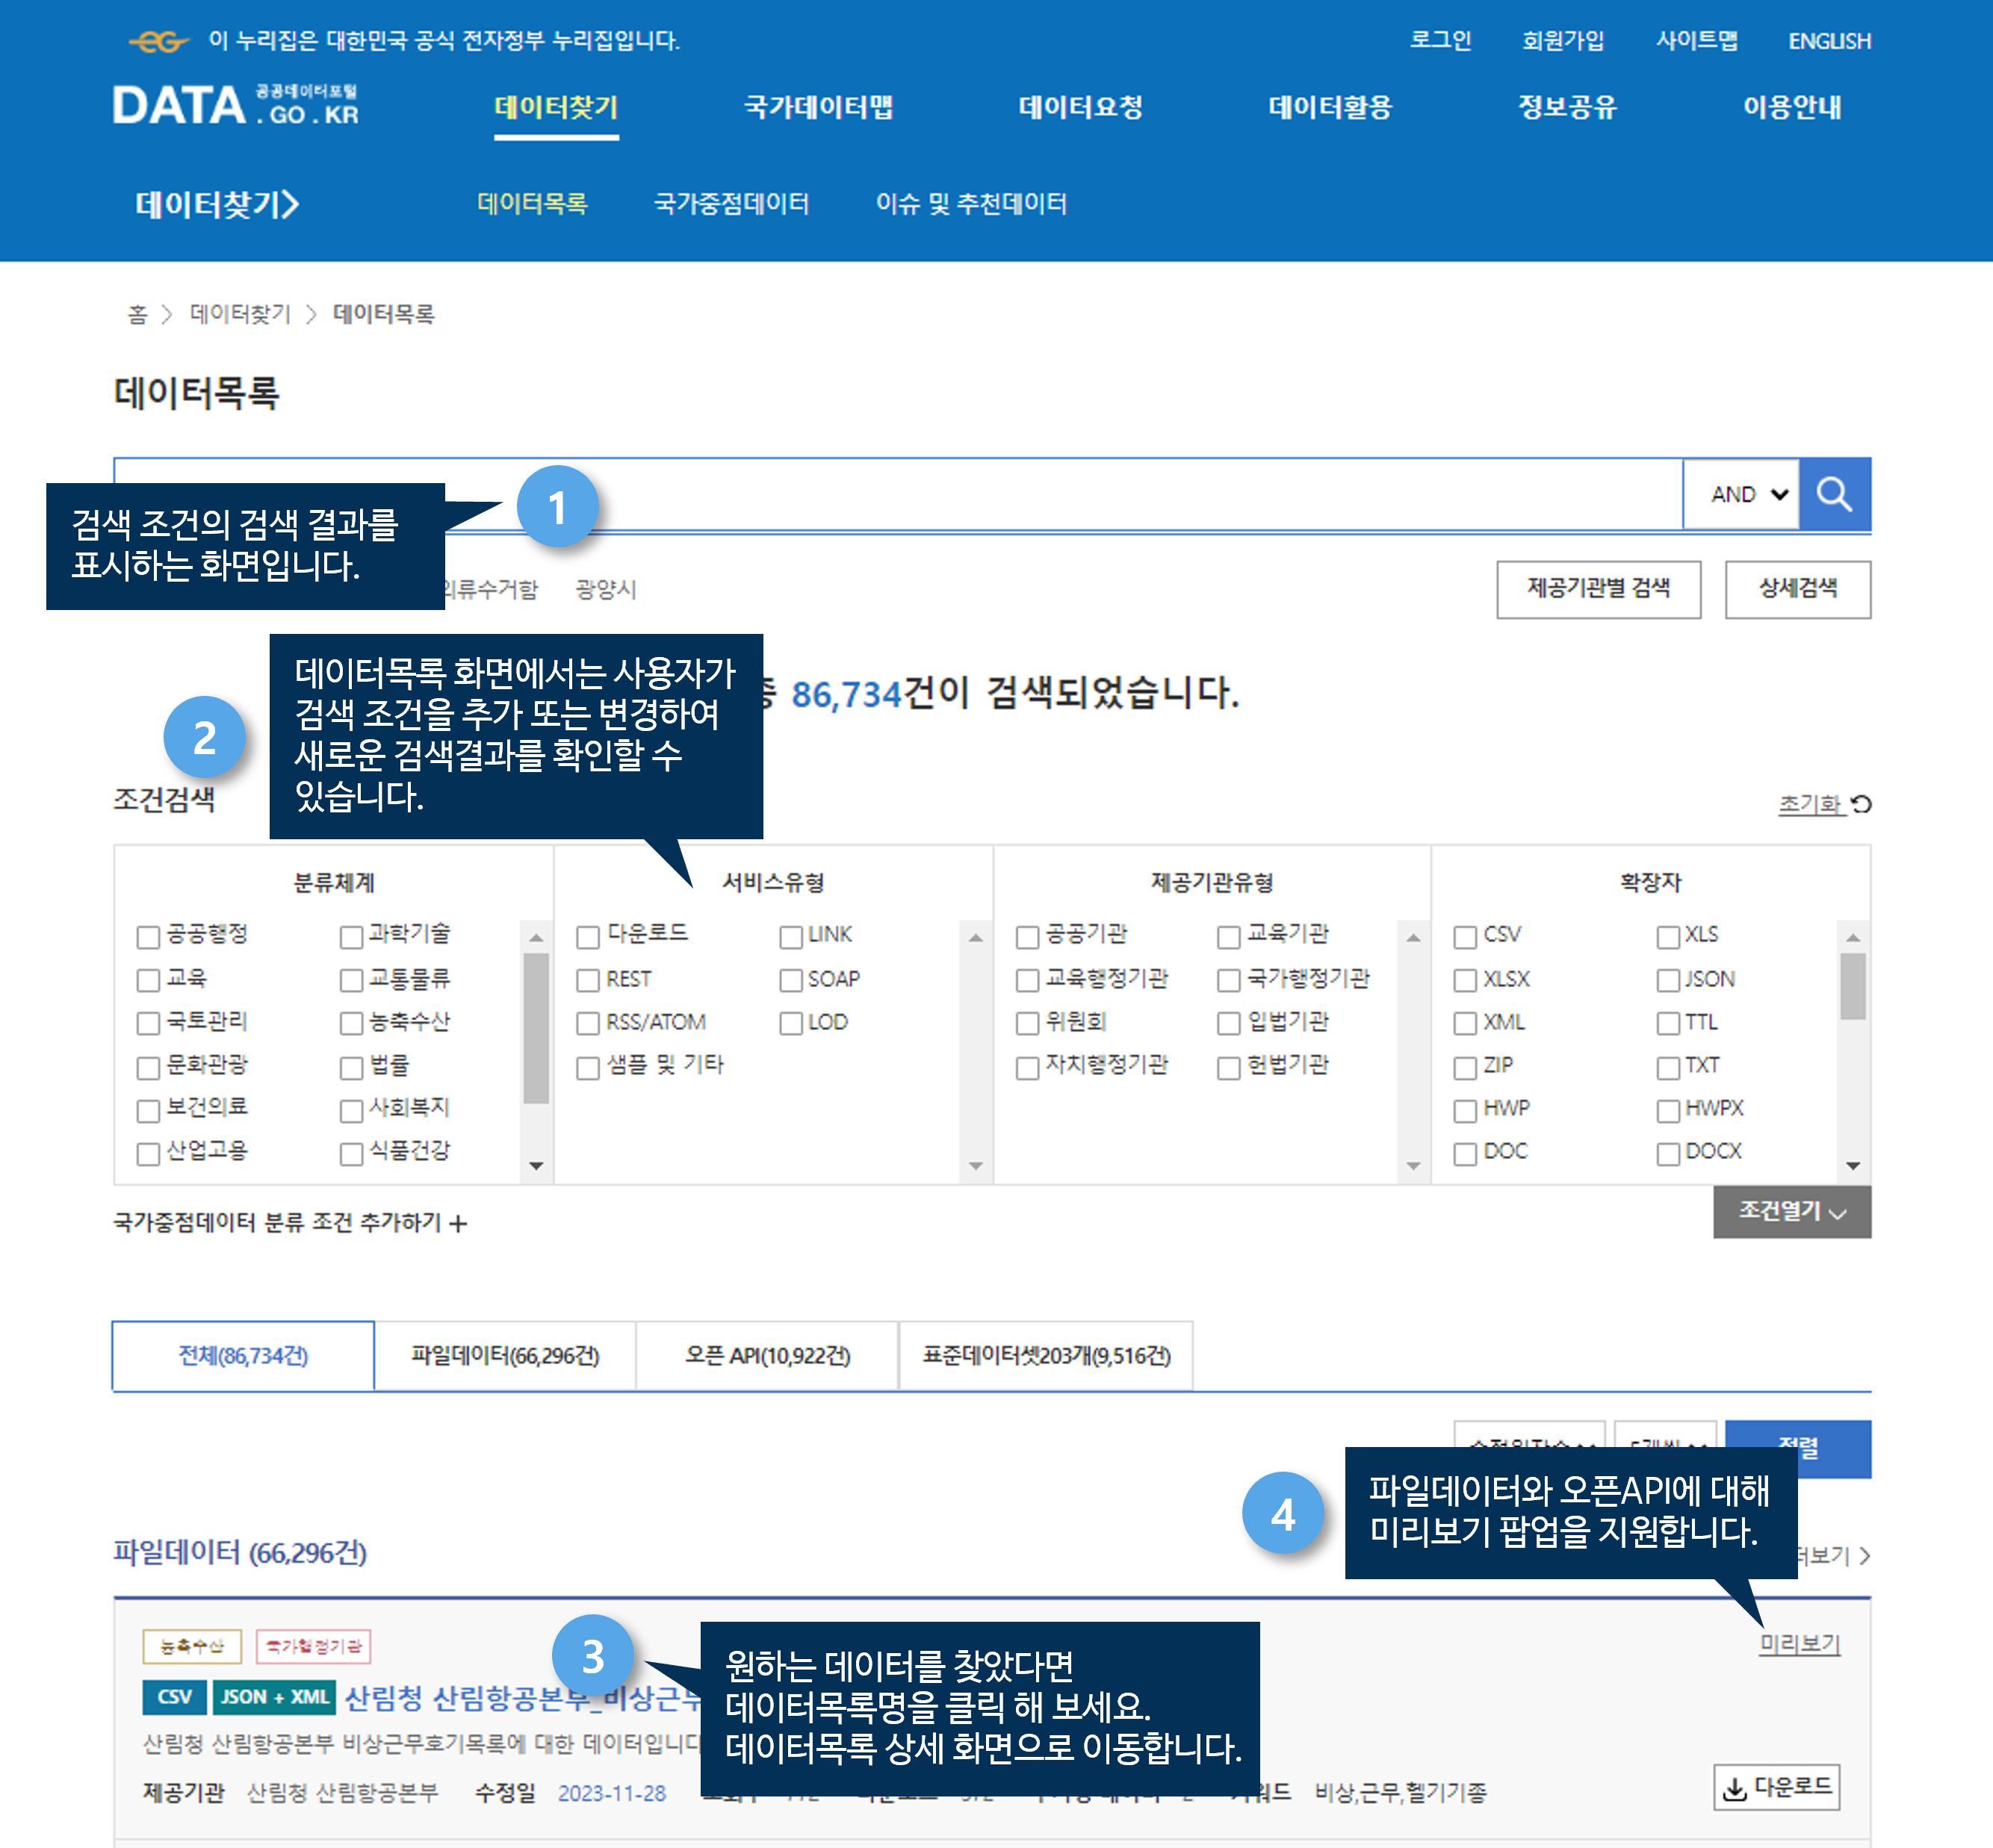
Task: Click the download icon on 다운로드 button
Action: [x=1736, y=1788]
